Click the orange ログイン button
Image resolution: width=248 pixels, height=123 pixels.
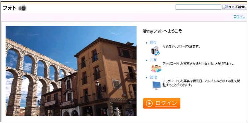(162, 103)
